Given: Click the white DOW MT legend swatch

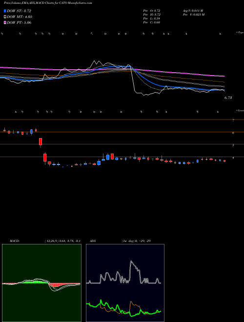Looking at the screenshot, I should 5,17.
